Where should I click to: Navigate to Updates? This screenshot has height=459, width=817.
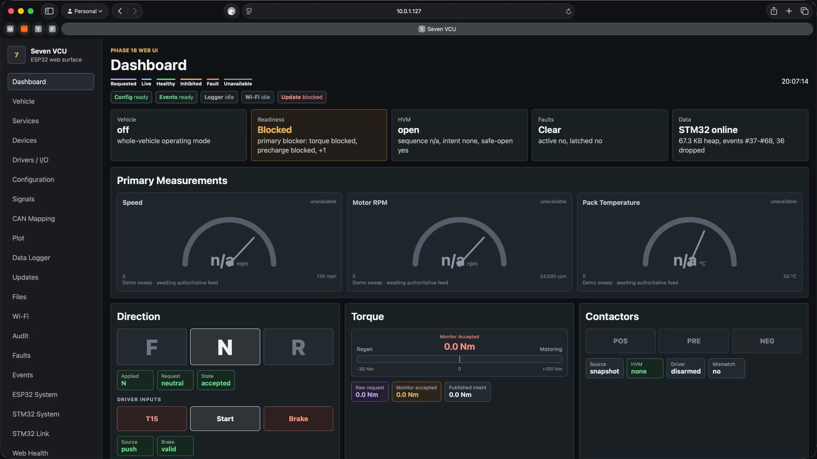tap(51, 277)
